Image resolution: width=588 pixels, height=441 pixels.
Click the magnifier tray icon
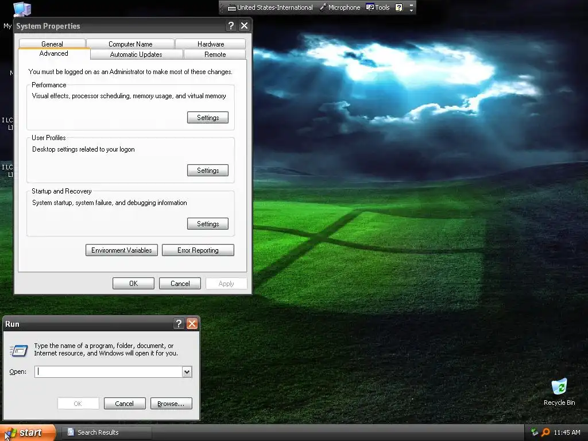tap(546, 432)
